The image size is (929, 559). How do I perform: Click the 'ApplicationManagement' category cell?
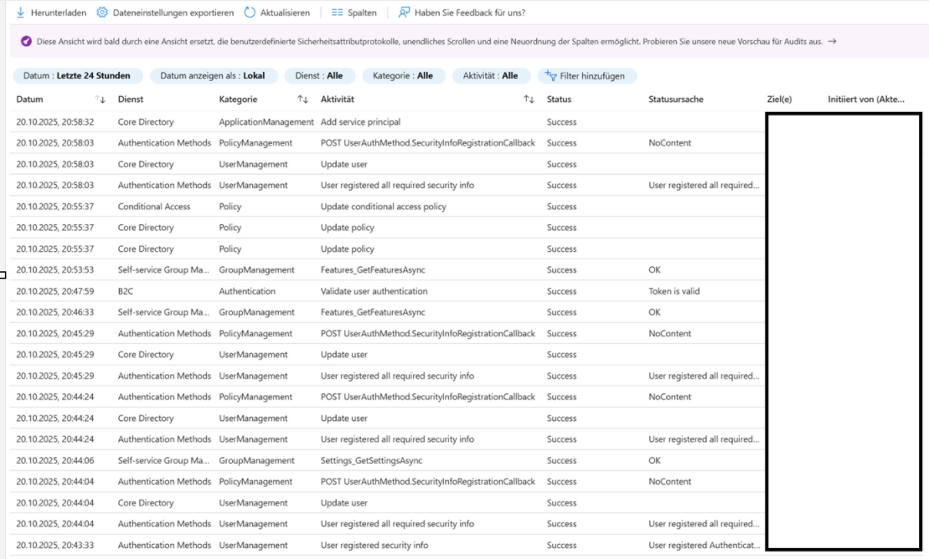[266, 122]
